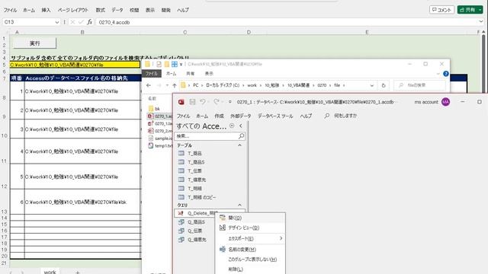Click Access undo arrow icon
The image size is (488, 274).
coord(203,102)
